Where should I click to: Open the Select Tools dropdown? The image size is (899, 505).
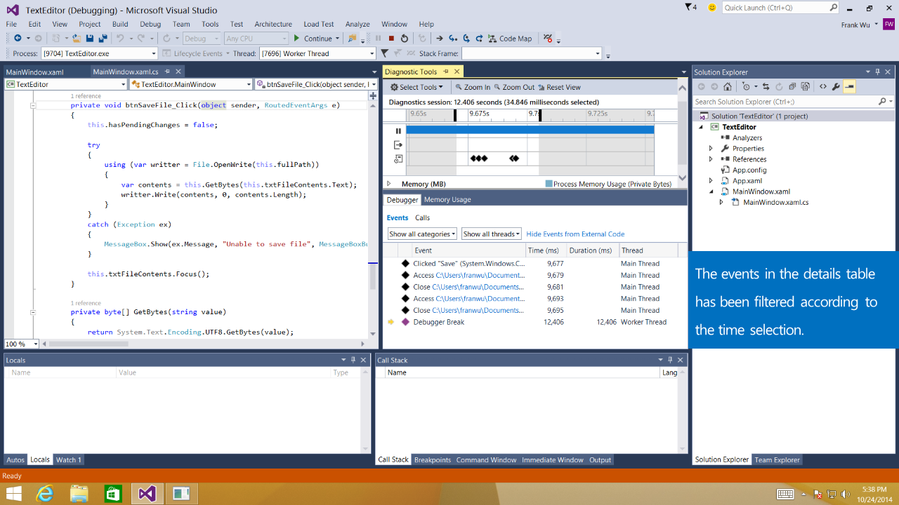click(417, 87)
